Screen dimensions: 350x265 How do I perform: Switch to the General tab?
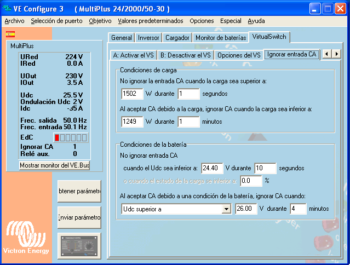point(122,38)
